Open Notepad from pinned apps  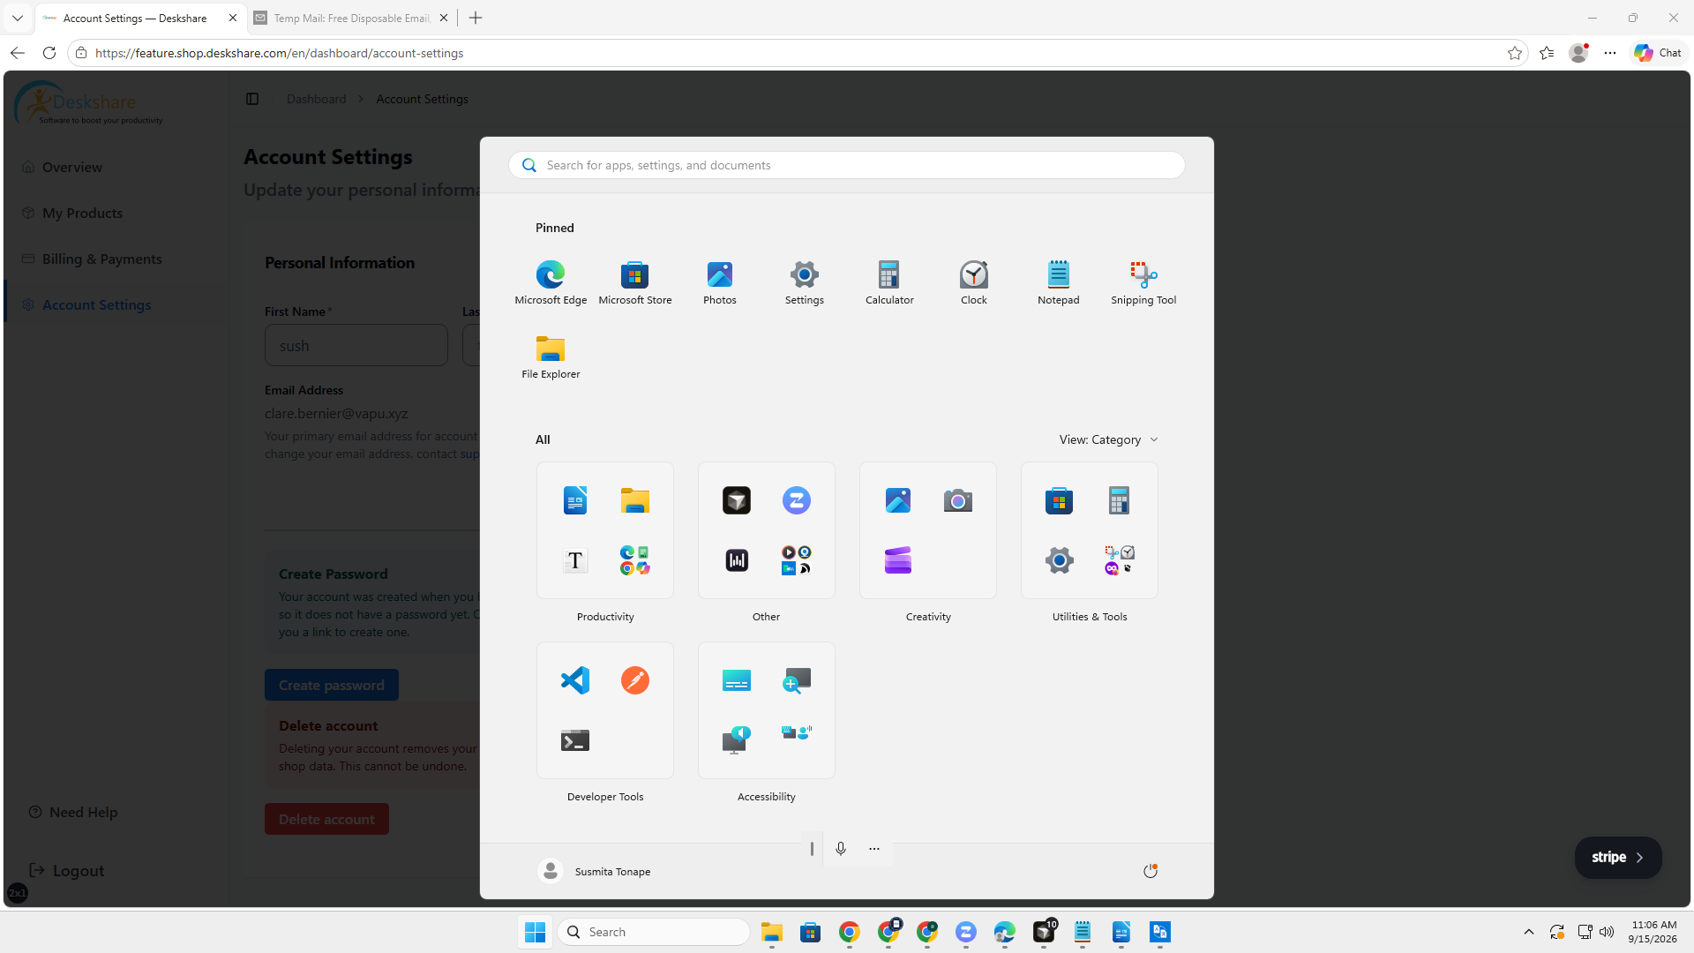(x=1058, y=282)
